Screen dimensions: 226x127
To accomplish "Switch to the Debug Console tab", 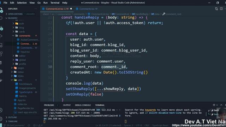I will click(x=83, y=105).
